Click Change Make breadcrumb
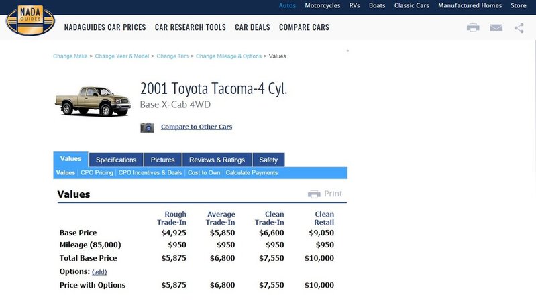 [x=70, y=56]
